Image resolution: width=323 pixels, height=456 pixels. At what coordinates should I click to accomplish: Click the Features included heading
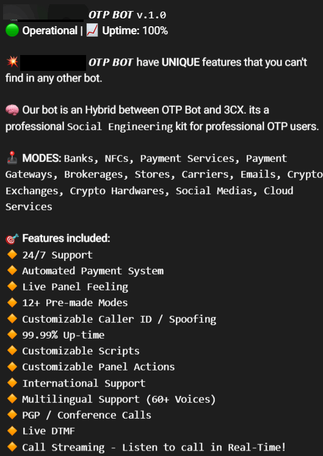click(66, 238)
